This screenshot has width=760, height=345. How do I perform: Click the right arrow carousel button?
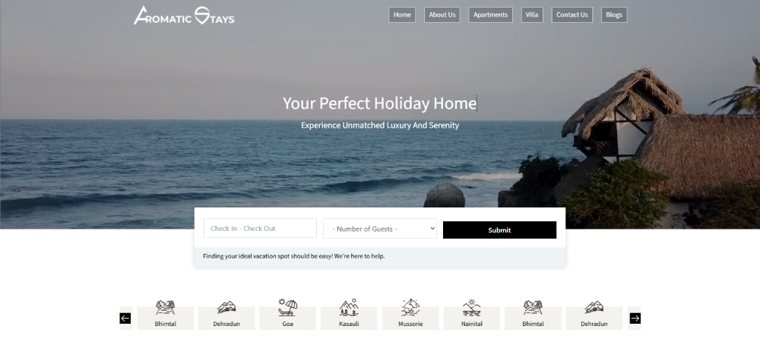[635, 318]
